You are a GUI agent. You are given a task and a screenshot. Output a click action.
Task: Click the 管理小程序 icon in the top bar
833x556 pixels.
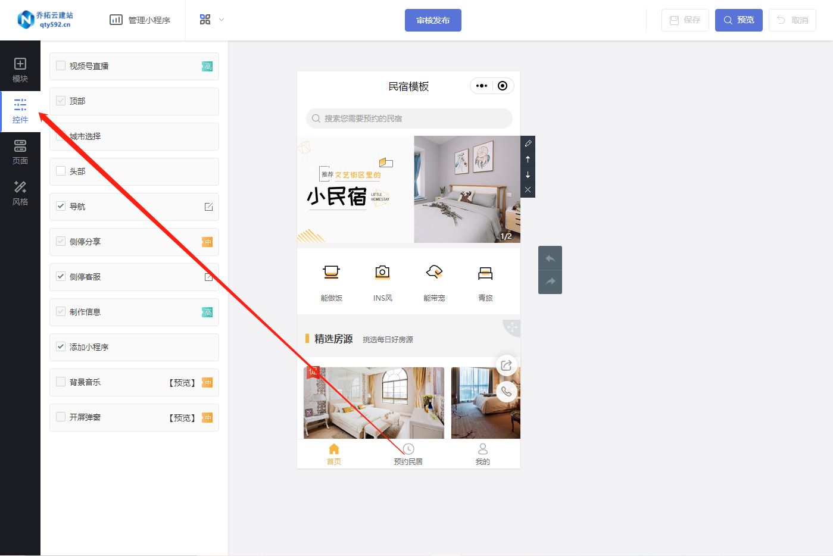tap(116, 19)
